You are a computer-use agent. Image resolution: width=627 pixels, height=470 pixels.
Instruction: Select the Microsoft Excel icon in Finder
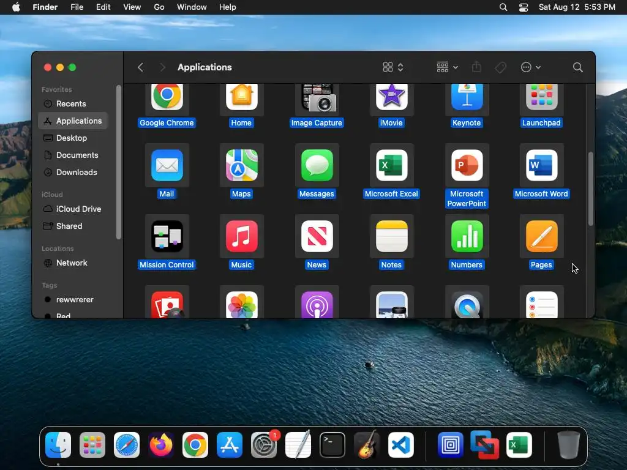pyautogui.click(x=391, y=165)
